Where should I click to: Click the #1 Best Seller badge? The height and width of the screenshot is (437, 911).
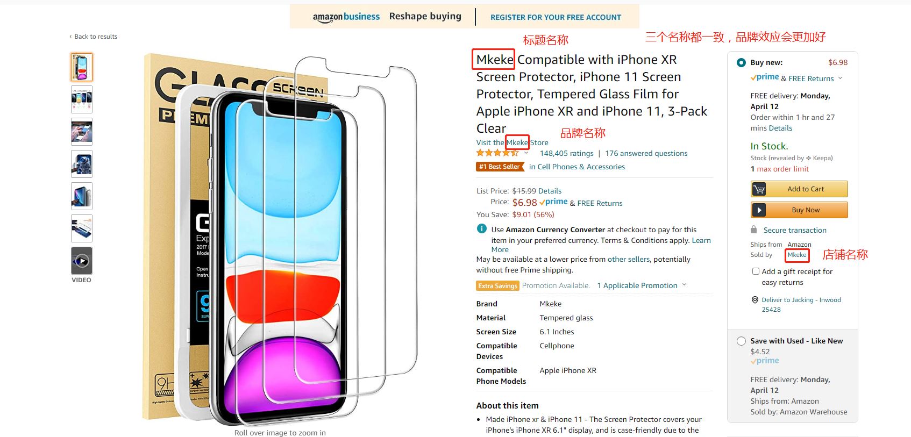(x=500, y=167)
